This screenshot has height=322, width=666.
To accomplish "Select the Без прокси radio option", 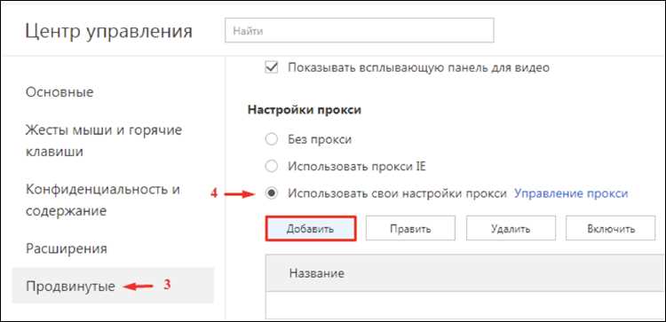I will tap(271, 139).
